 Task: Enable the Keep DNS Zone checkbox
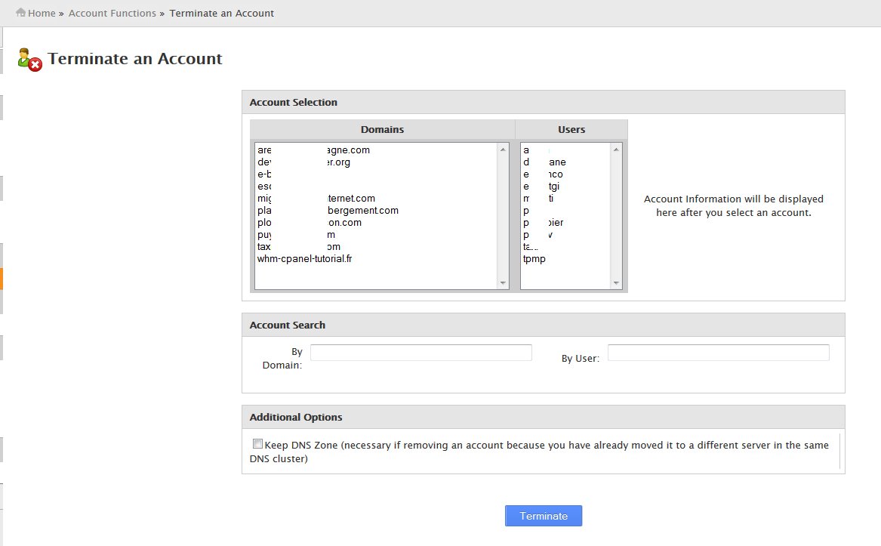[257, 443]
